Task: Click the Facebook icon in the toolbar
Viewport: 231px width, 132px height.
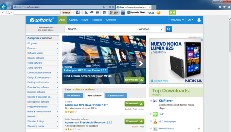Action: (78, 13)
